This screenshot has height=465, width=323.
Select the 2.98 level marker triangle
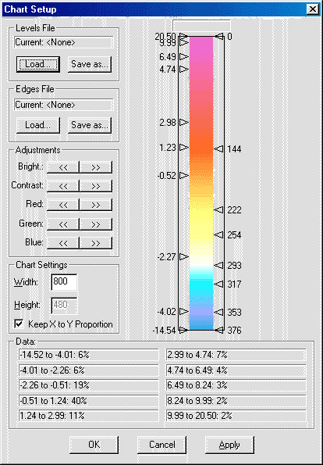[184, 122]
